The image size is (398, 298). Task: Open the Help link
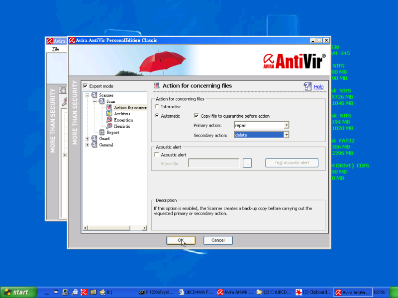click(x=319, y=87)
